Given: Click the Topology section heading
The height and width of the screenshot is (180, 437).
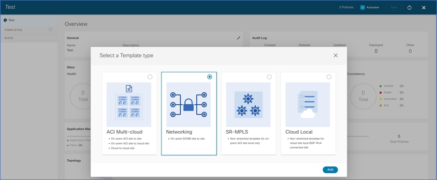Looking at the screenshot, I should (74, 161).
